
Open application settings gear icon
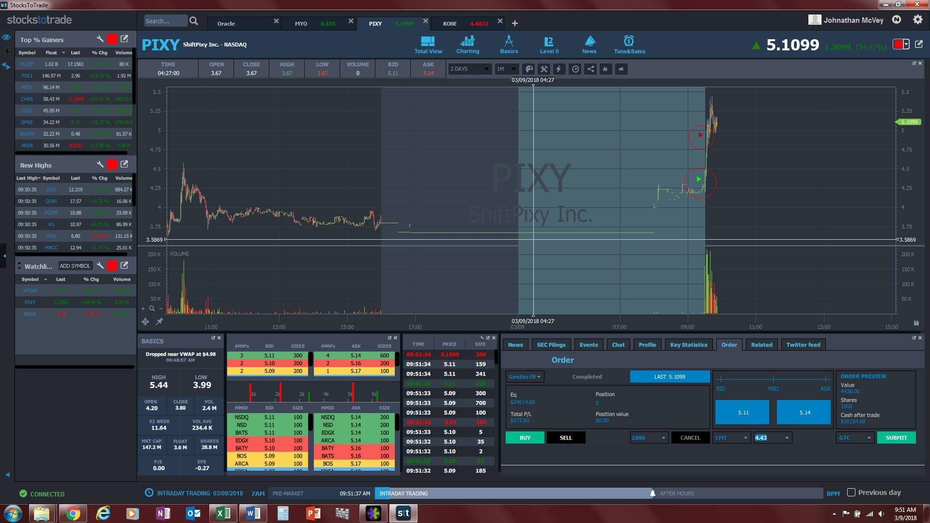917,20
